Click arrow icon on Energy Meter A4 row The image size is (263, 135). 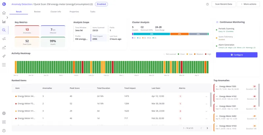(206, 96)
